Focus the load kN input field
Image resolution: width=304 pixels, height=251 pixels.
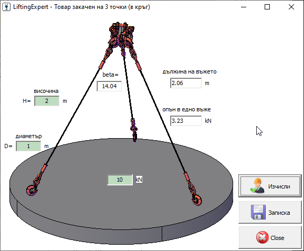[120, 180]
